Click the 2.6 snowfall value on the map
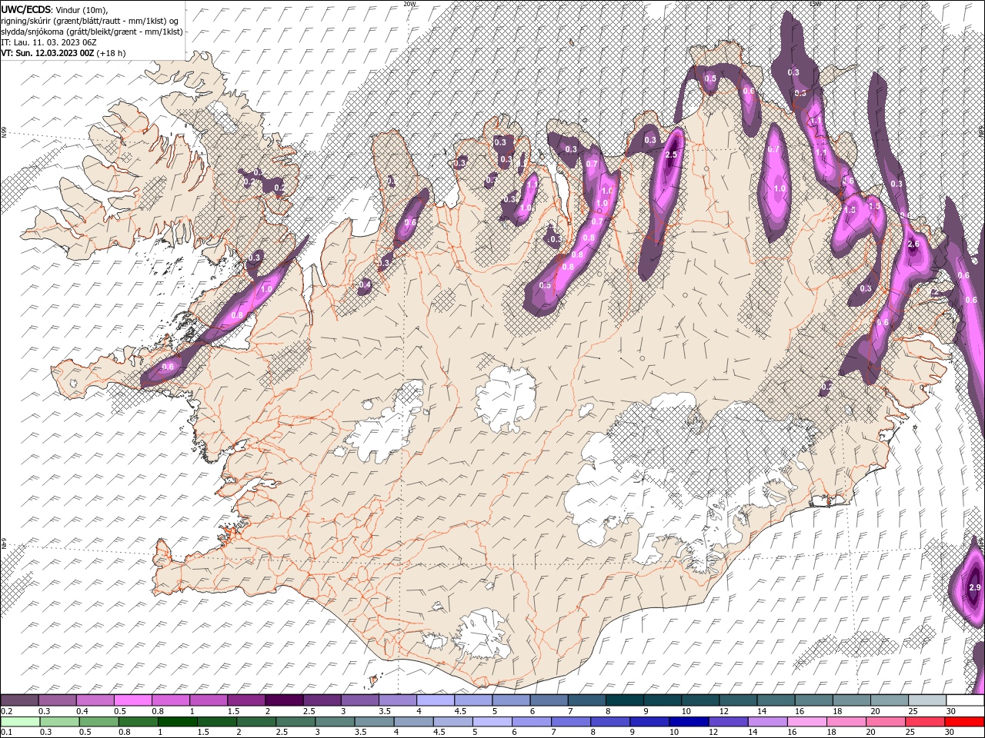This screenshot has width=985, height=738. [x=913, y=244]
